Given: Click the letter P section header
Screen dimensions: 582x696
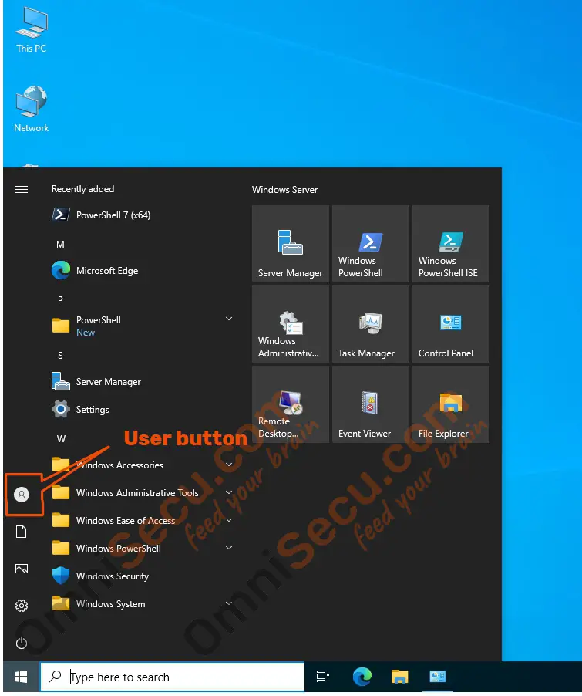Looking at the screenshot, I should point(60,300).
